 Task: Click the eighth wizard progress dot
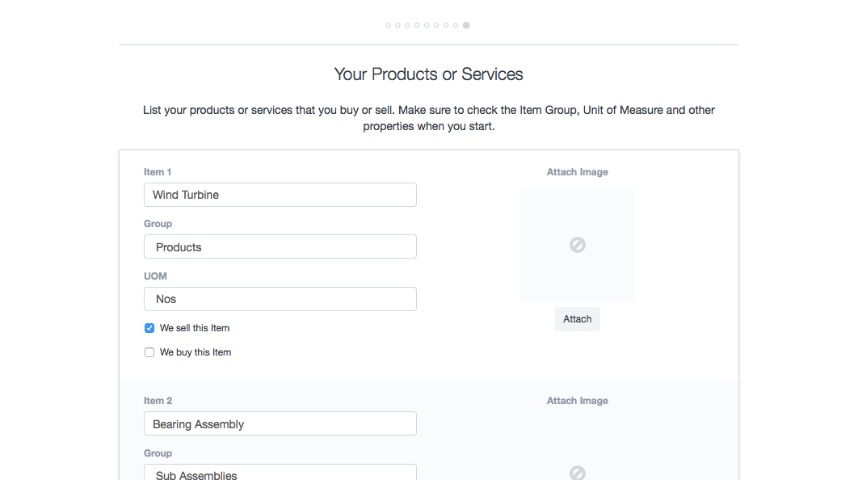point(456,25)
